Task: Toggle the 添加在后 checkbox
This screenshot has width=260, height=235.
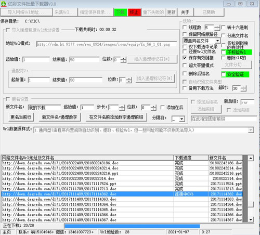Action: click(162, 108)
